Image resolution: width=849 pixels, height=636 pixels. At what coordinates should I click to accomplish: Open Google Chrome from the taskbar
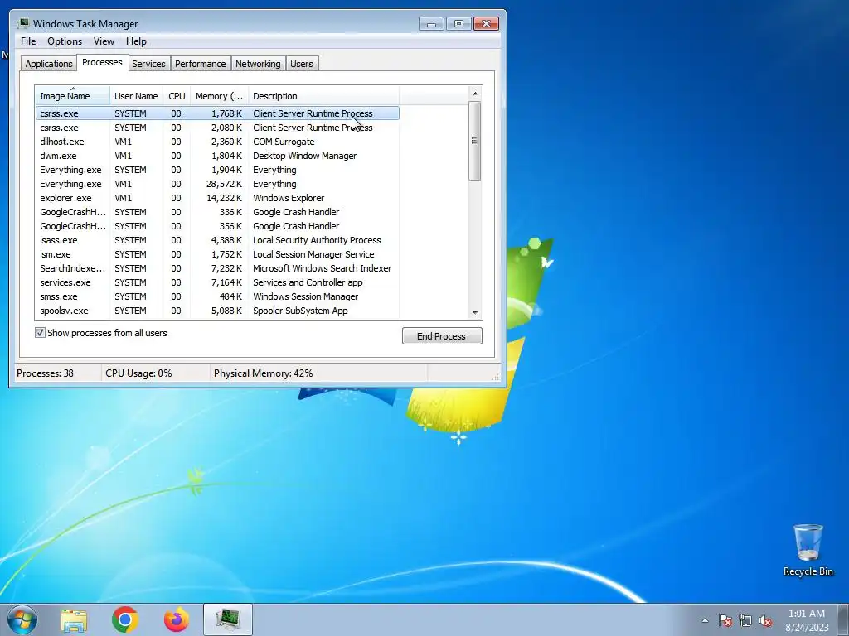pos(125,619)
